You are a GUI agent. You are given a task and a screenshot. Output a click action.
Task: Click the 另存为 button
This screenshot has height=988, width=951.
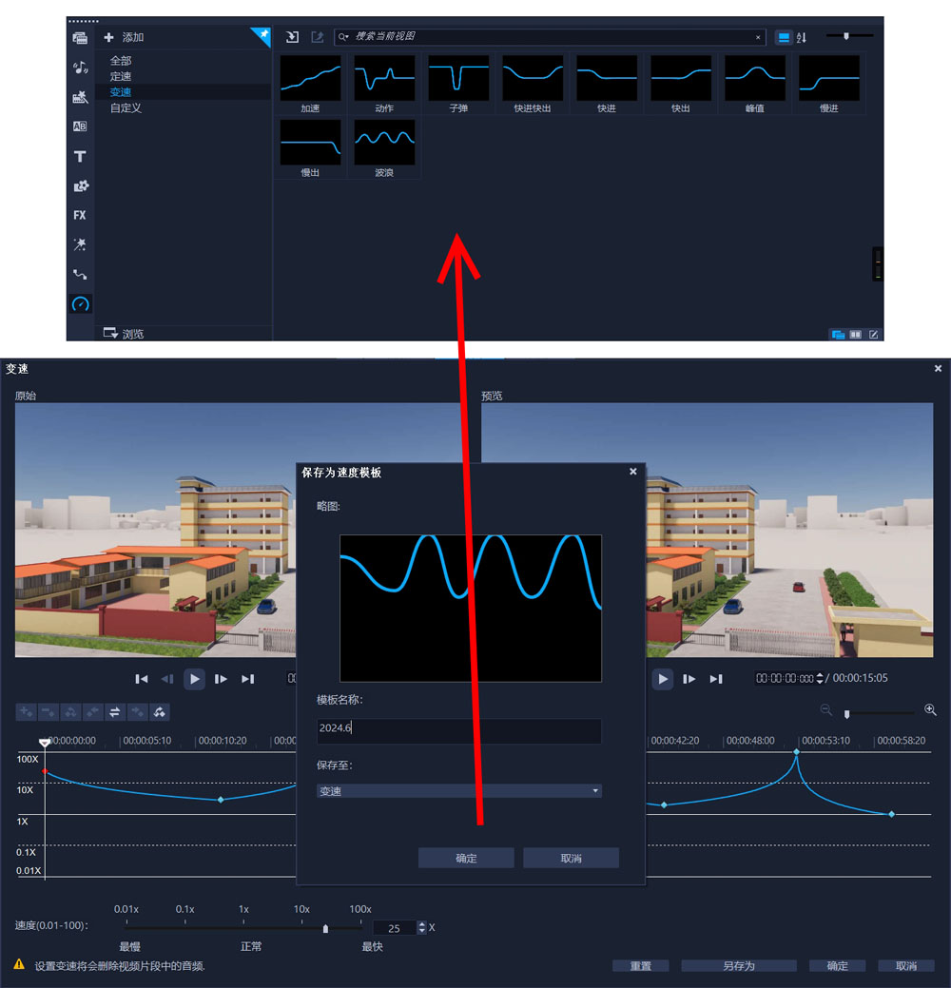click(739, 966)
